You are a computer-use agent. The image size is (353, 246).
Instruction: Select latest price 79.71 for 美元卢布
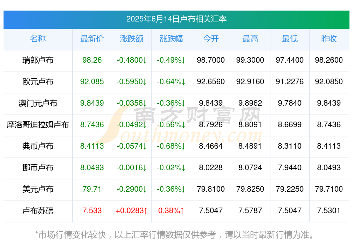click(x=92, y=189)
